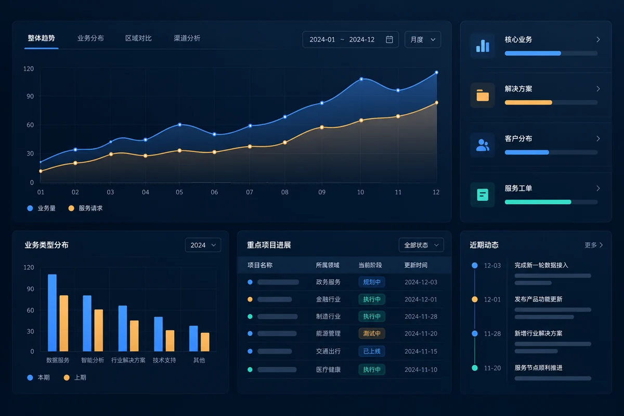Click the 所属领域 column header
Image resolution: width=624 pixels, height=416 pixels.
(x=328, y=265)
